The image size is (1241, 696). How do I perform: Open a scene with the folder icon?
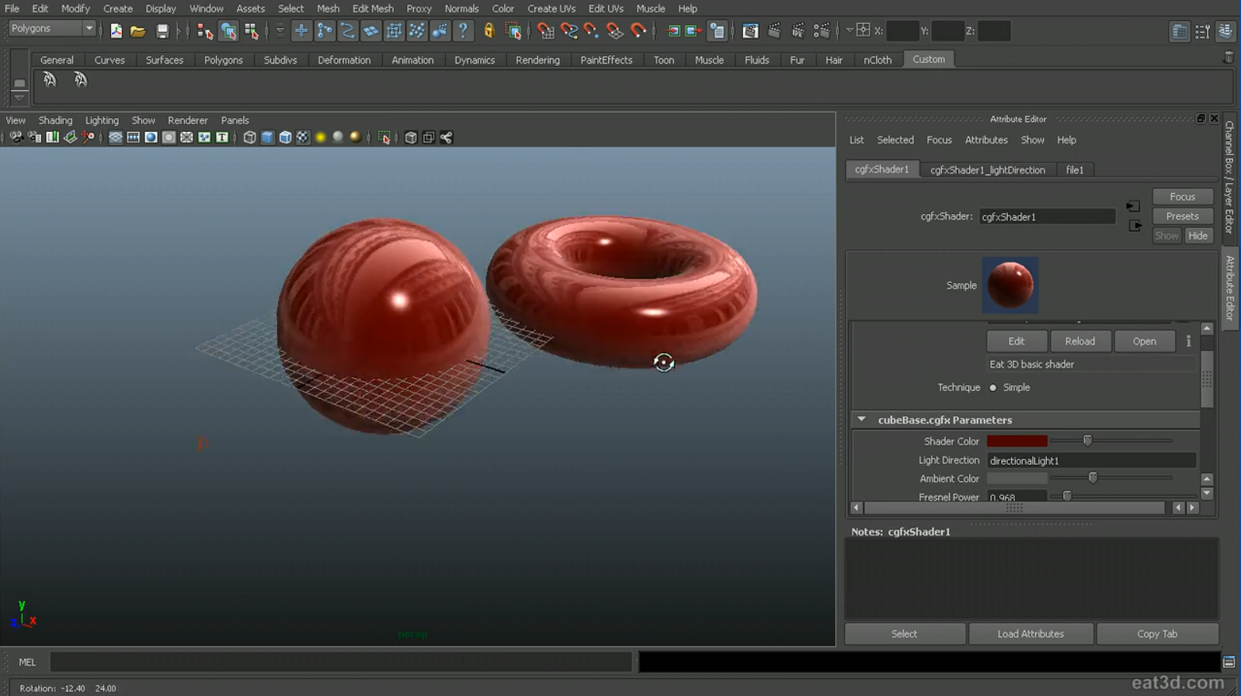pos(137,31)
